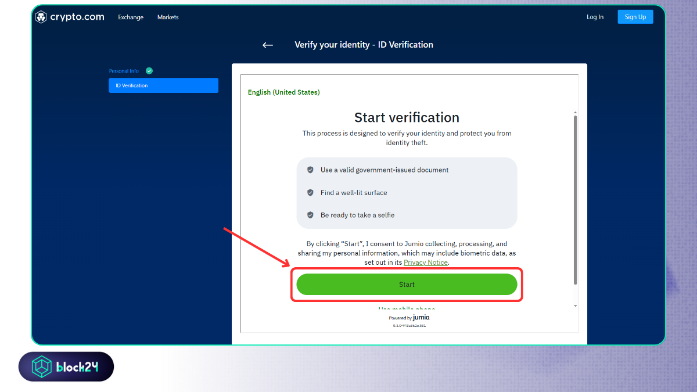This screenshot has height=392, width=697.
Task: Click the Sign Up button
Action: [635, 17]
